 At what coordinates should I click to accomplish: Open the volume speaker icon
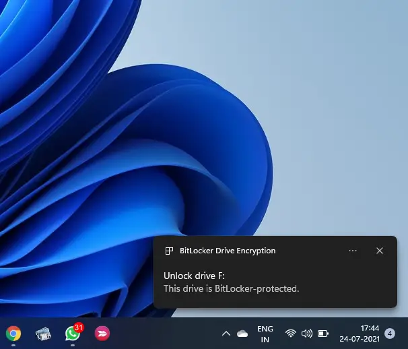307,334
